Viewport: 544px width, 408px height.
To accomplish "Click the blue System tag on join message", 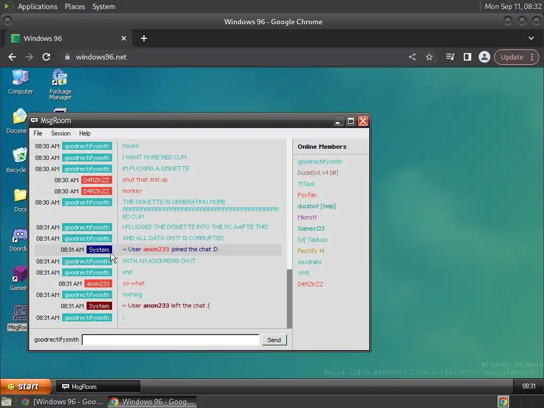I will click(99, 250).
